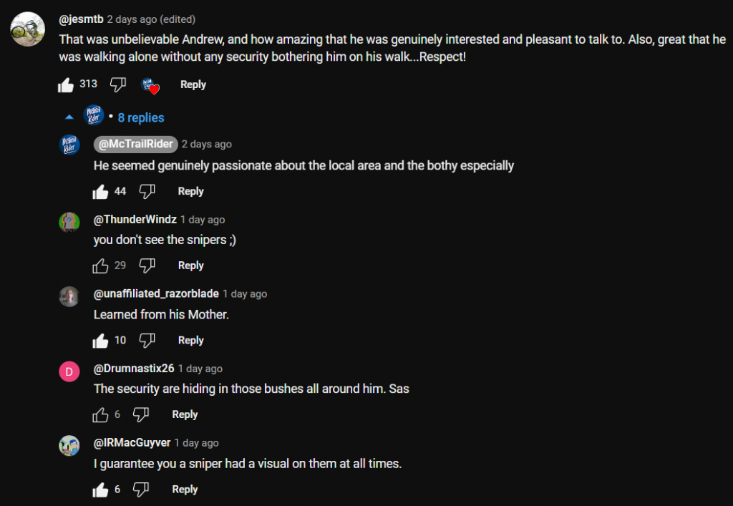Reply to @ThunderWindz's comment
This screenshot has height=506, width=733.
click(x=190, y=266)
